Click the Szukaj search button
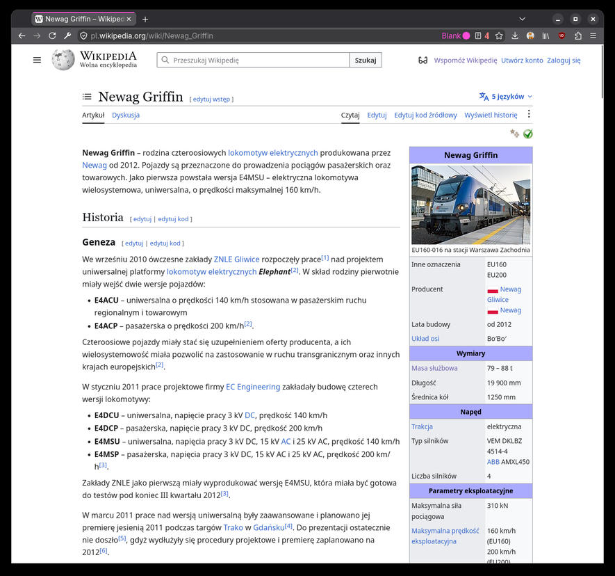The height and width of the screenshot is (576, 615). 366,60
